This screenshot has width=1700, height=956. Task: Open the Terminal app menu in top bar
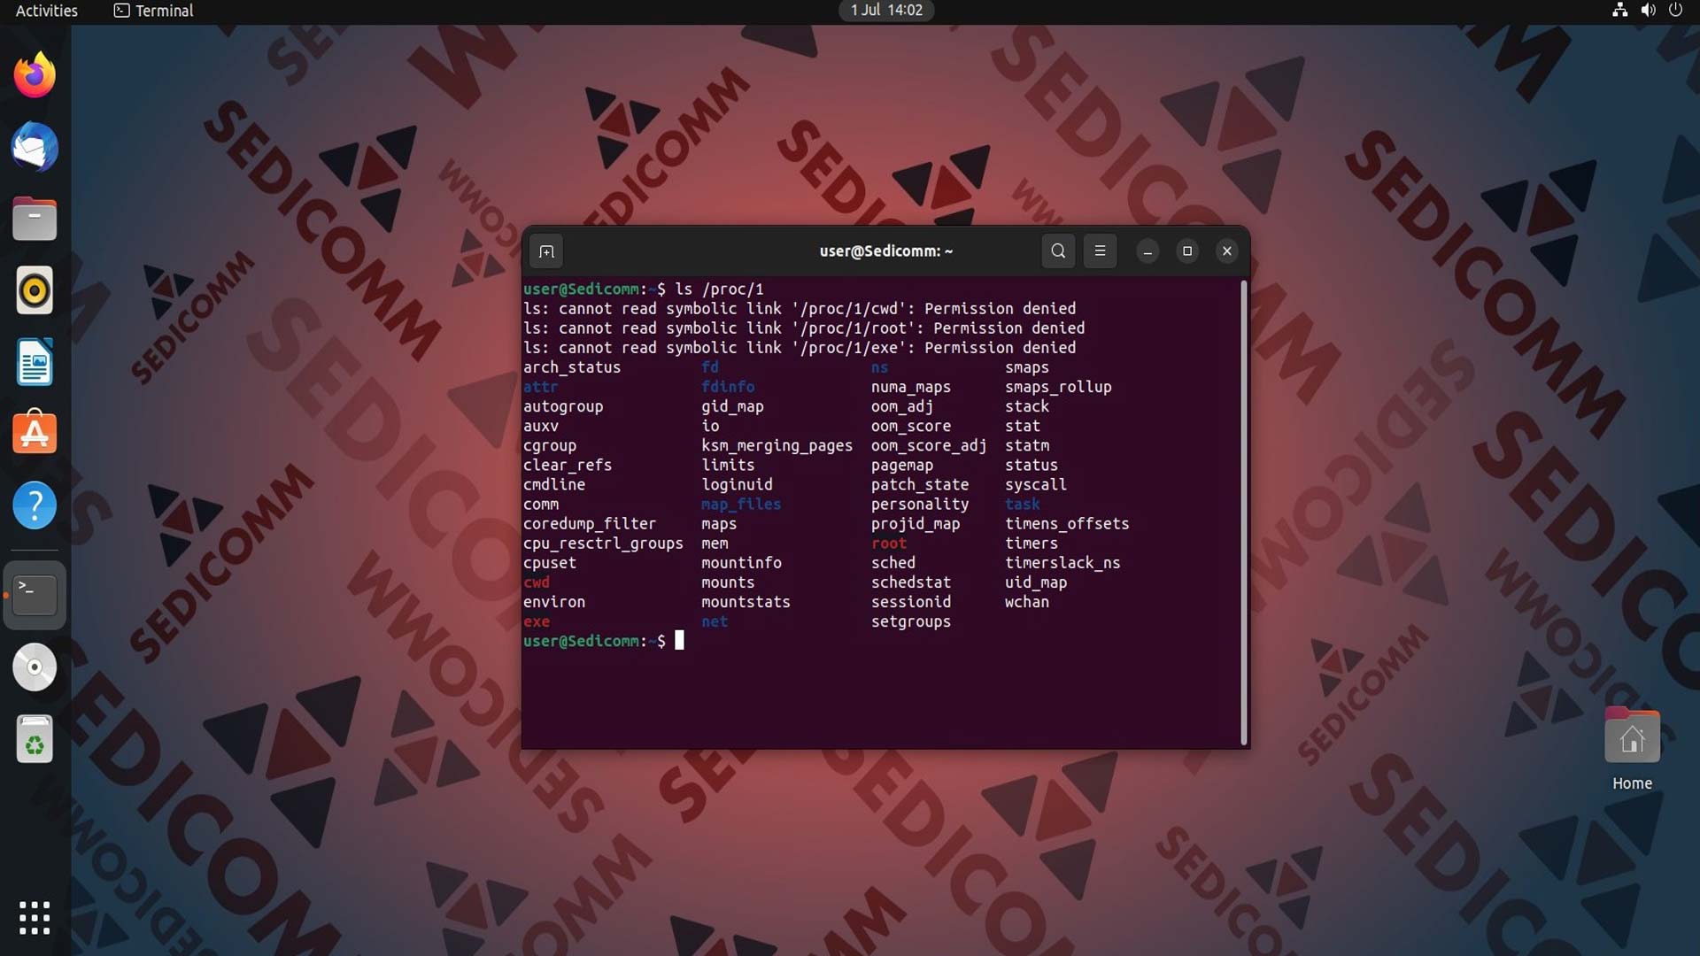153,11
